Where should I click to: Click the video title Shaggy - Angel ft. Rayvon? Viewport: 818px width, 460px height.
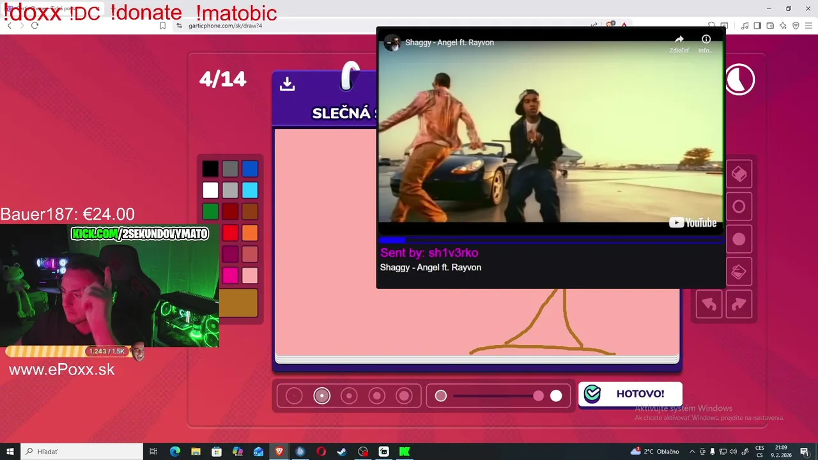(x=449, y=42)
